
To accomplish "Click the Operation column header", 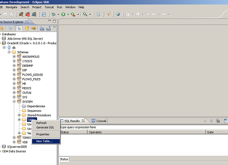I will pyautogui.click(x=146, y=132).
